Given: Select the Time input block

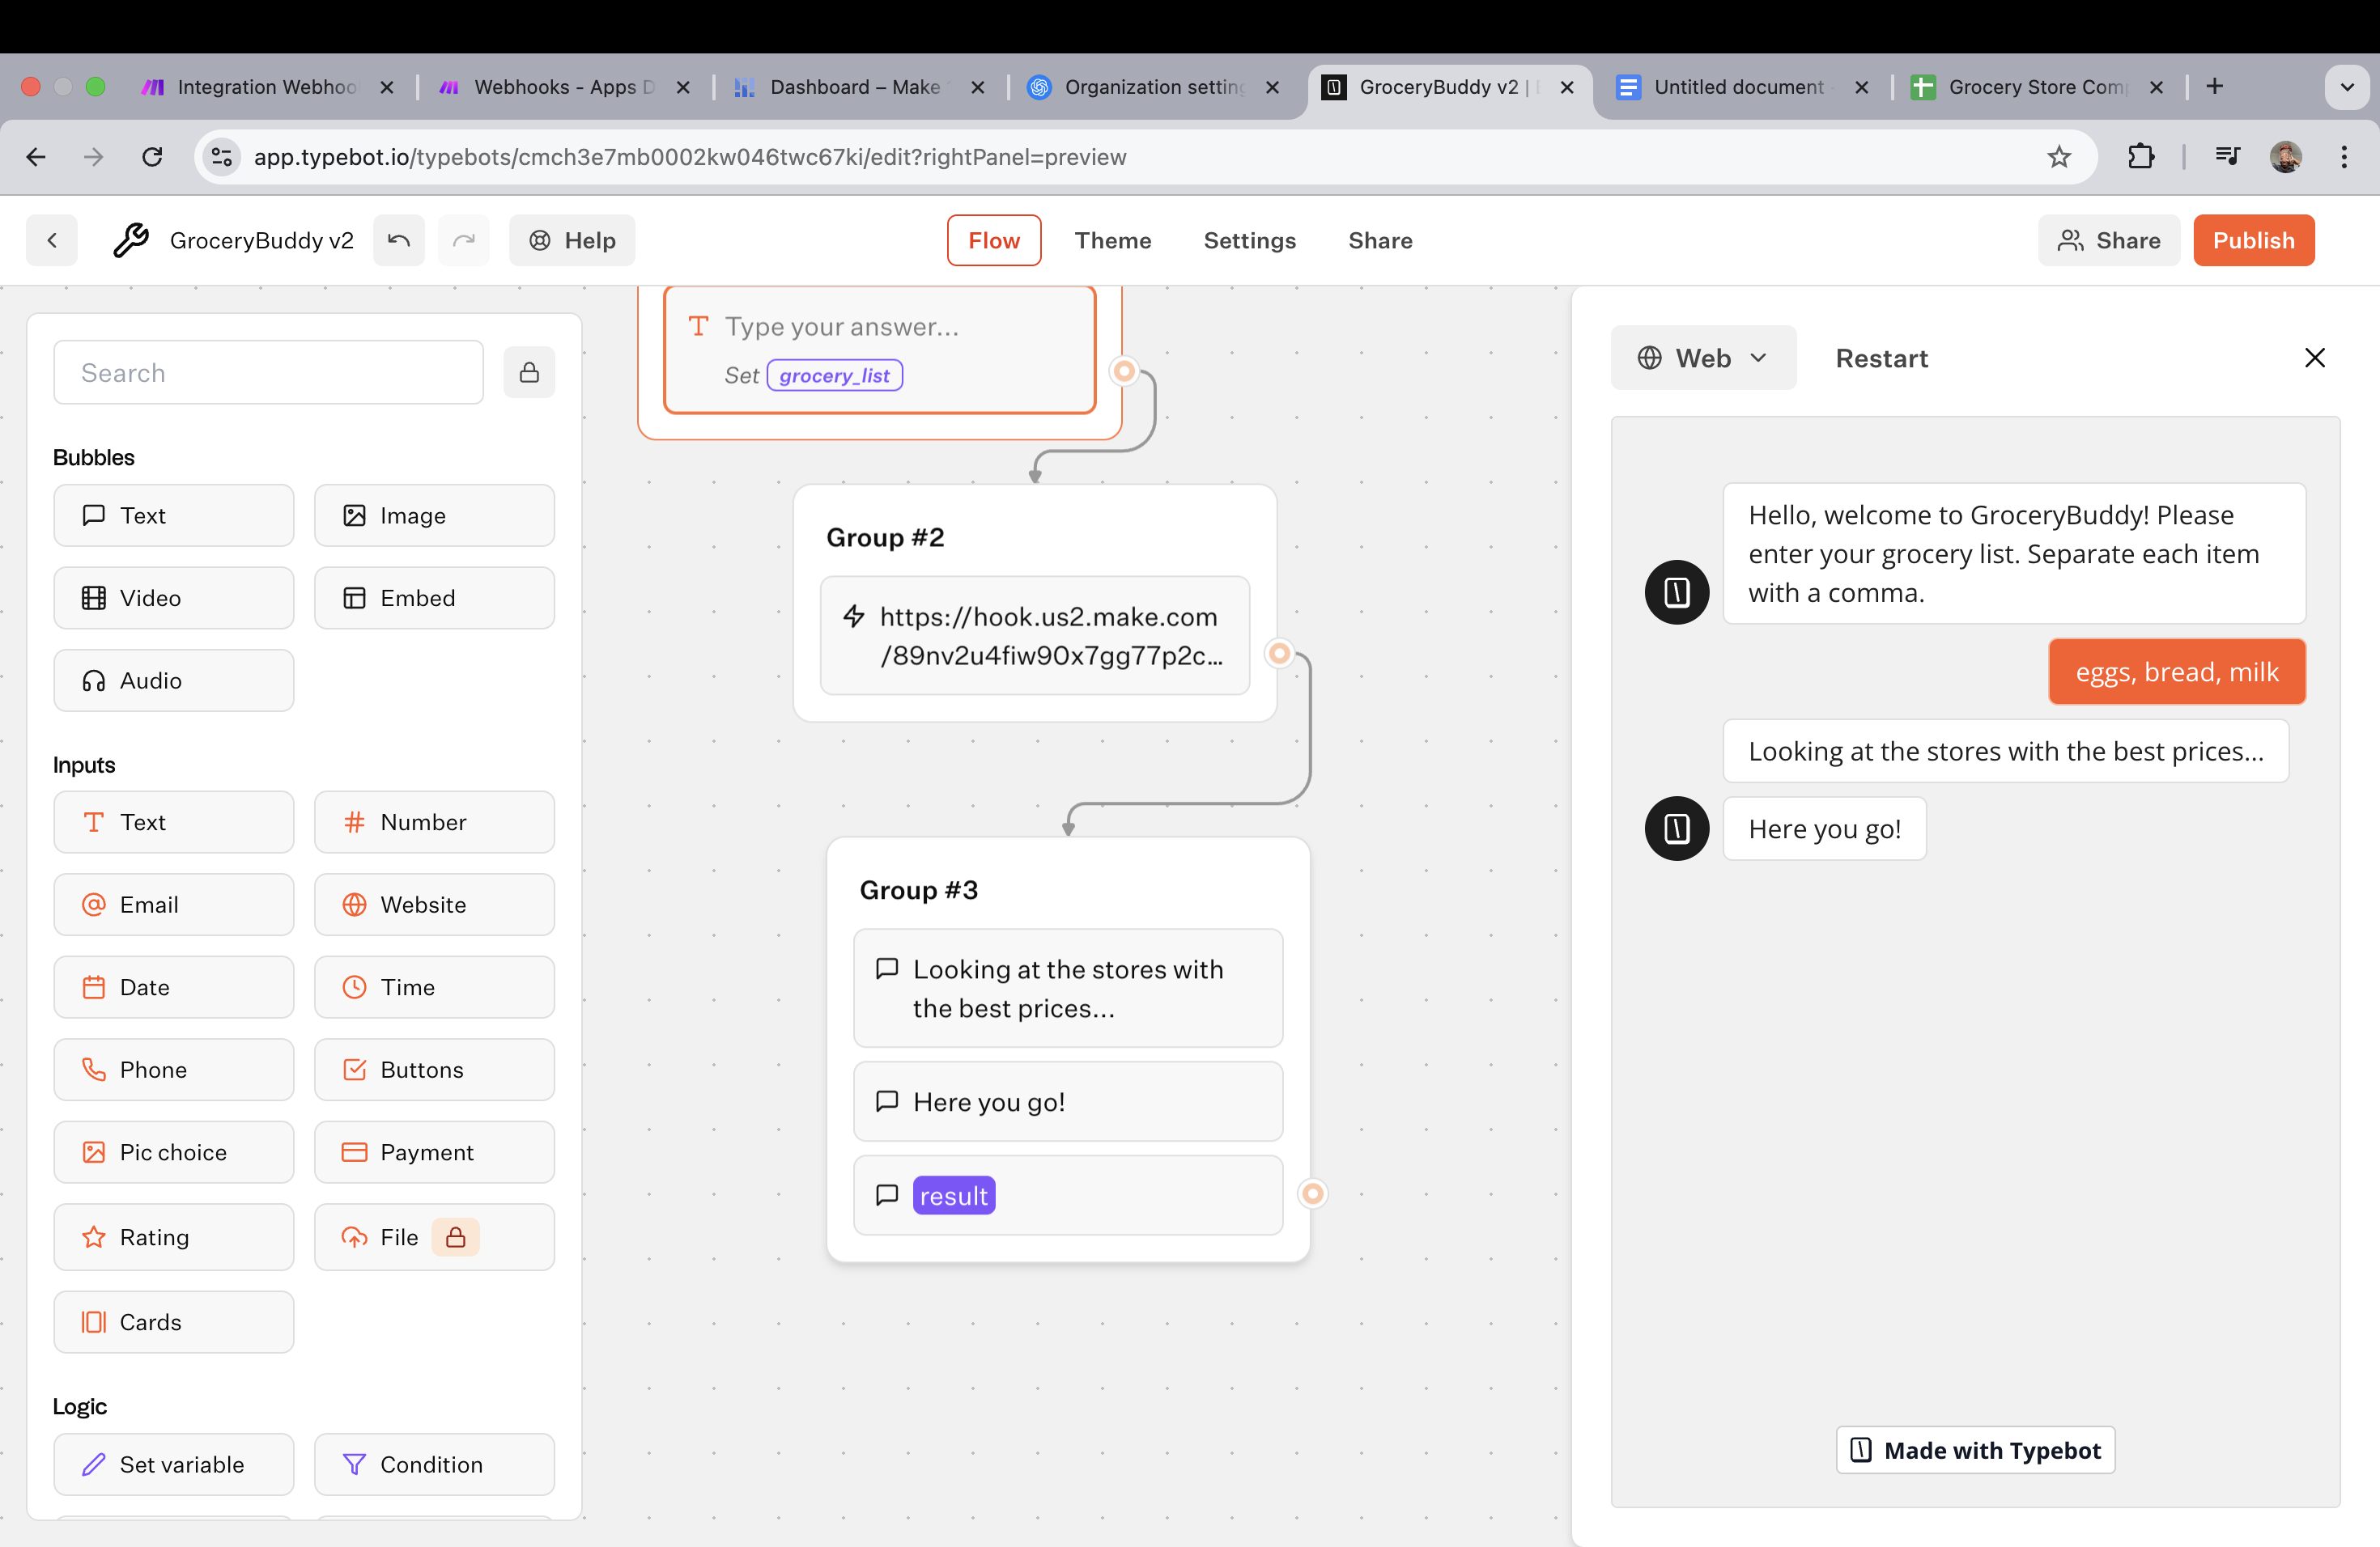Looking at the screenshot, I should pyautogui.click(x=434, y=987).
